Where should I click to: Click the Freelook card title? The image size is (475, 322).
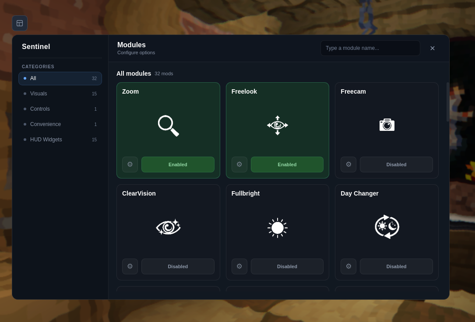[244, 91]
